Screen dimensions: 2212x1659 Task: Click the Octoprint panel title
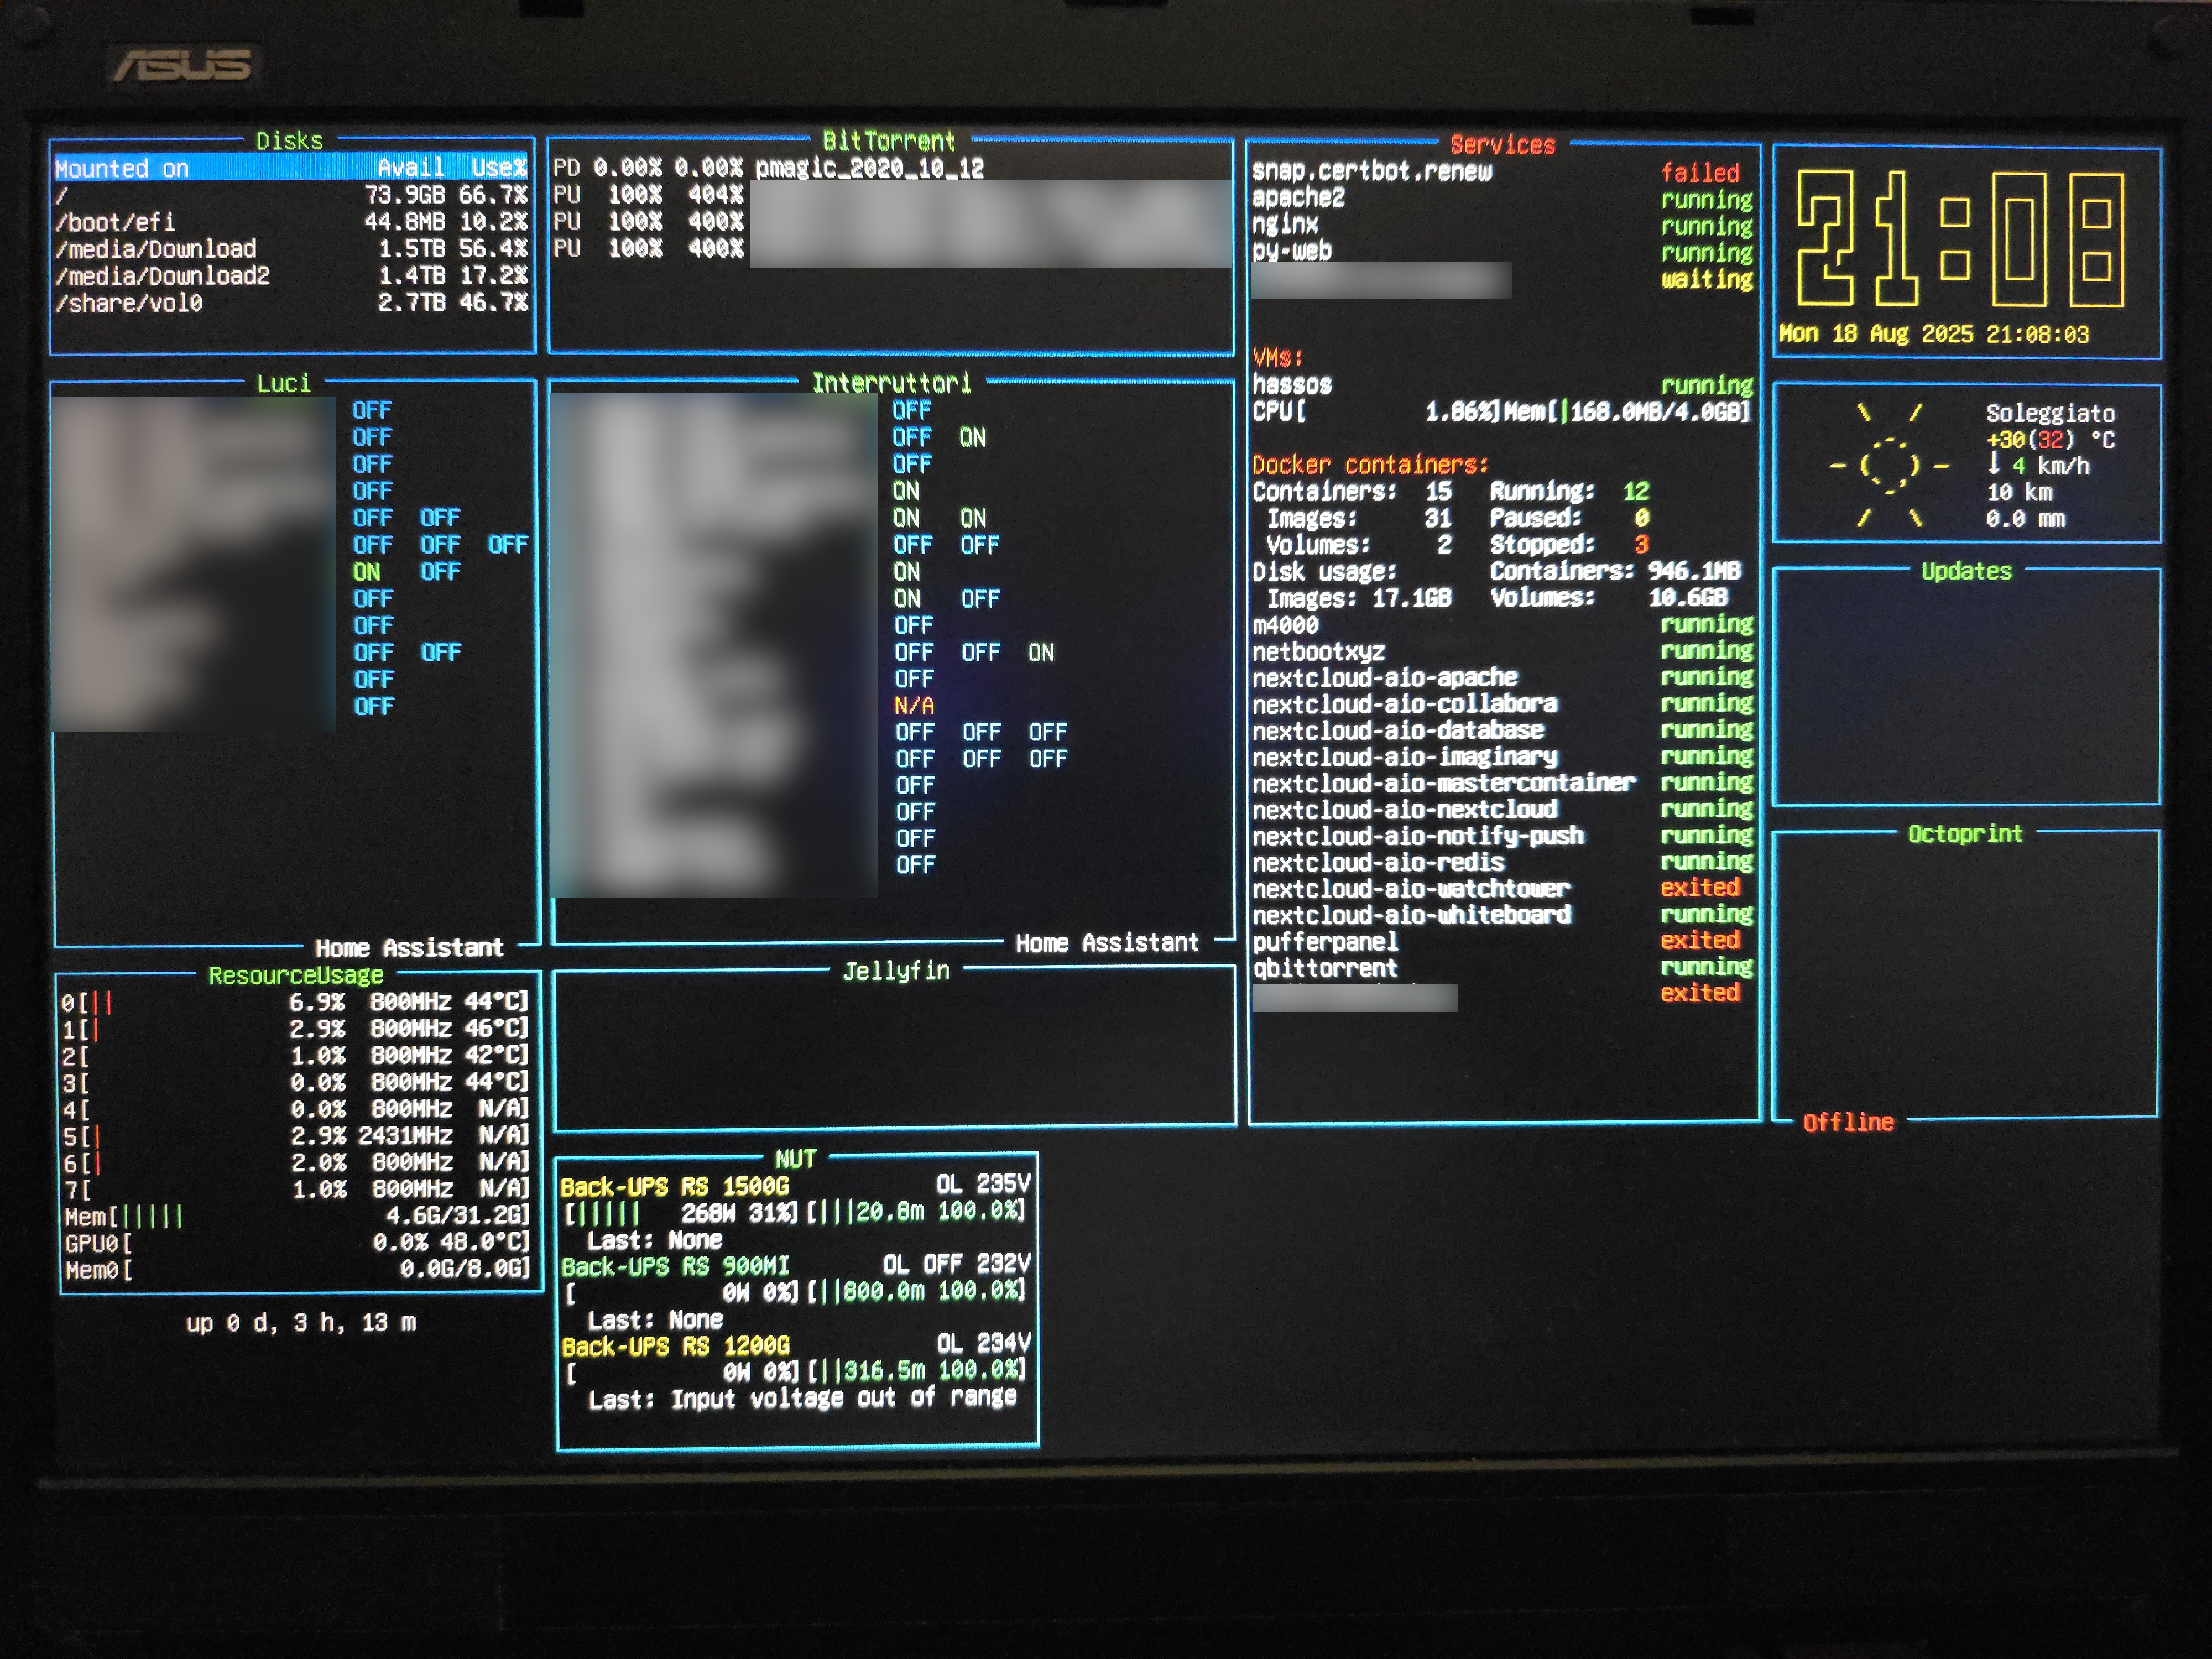[x=1964, y=834]
